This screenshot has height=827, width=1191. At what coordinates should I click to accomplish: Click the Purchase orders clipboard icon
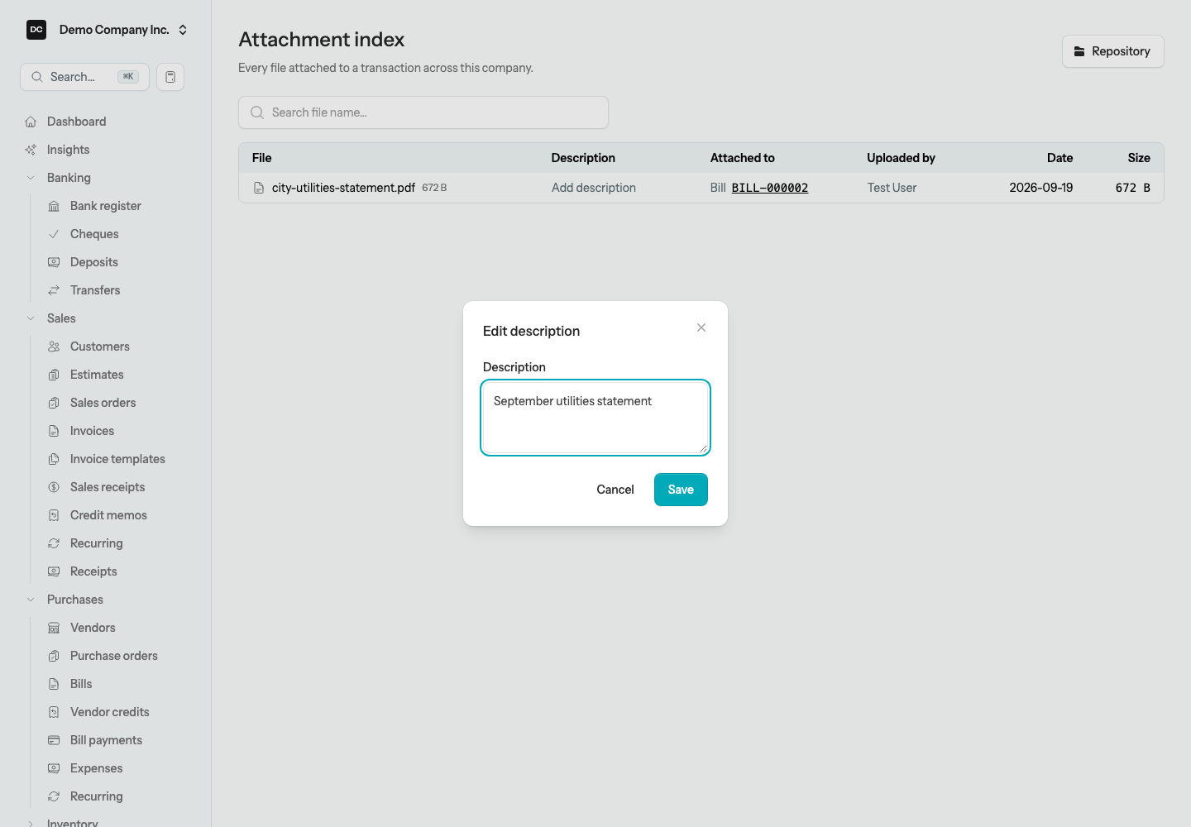[54, 656]
